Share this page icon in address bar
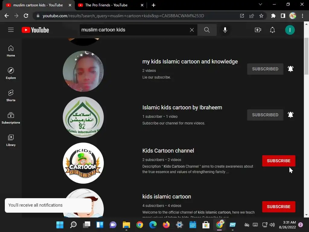This screenshot has height=232, width=309. click(x=251, y=16)
